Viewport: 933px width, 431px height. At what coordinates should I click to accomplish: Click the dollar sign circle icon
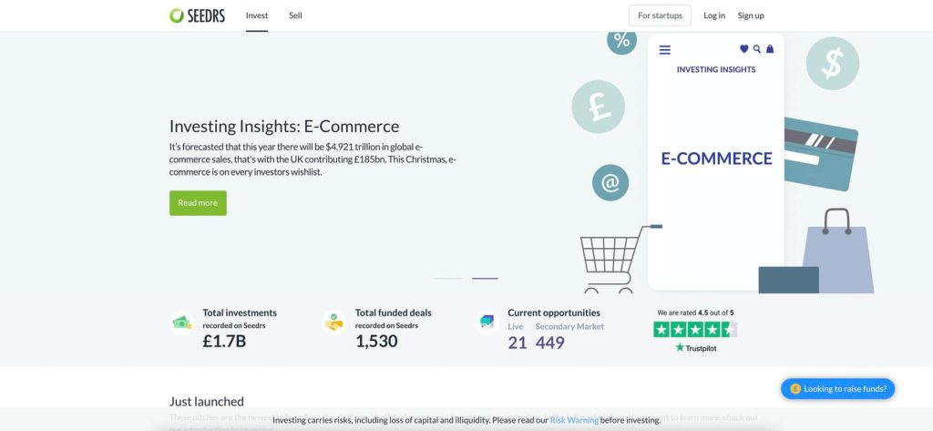[833, 63]
